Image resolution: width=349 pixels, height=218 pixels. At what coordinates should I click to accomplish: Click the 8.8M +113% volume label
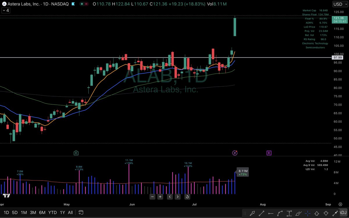79,168
